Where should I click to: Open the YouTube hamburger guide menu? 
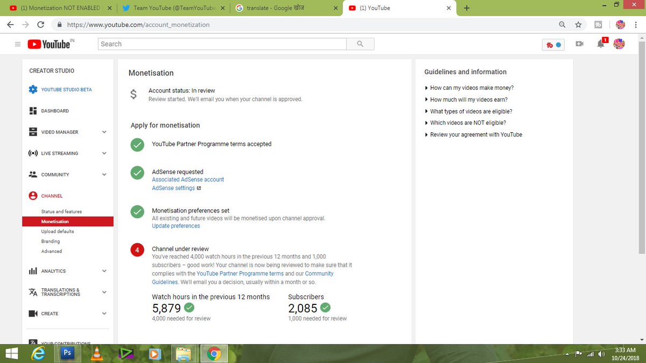pos(17,44)
